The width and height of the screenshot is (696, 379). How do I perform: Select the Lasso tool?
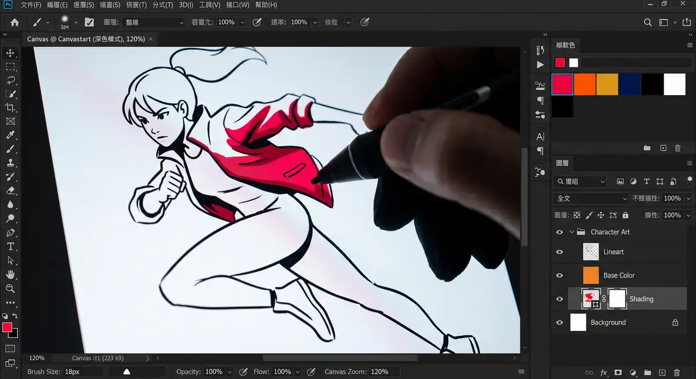tap(10, 80)
